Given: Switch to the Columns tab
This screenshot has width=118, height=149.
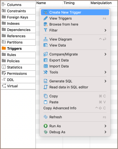Looking at the screenshot, I should (x=18, y=5).
